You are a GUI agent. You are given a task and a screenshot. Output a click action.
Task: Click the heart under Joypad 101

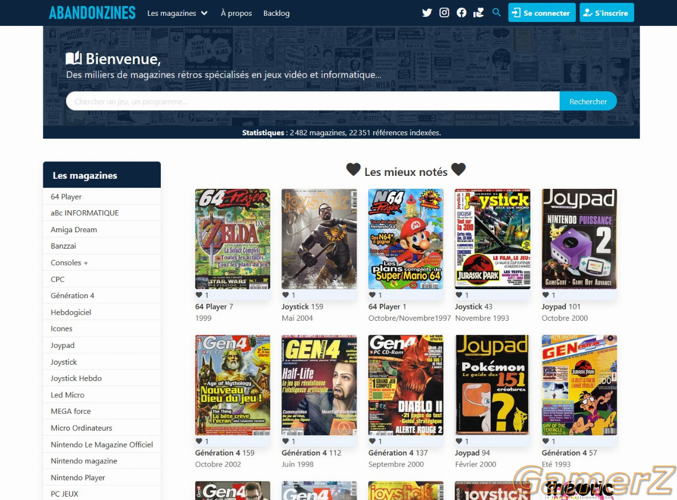(546, 295)
